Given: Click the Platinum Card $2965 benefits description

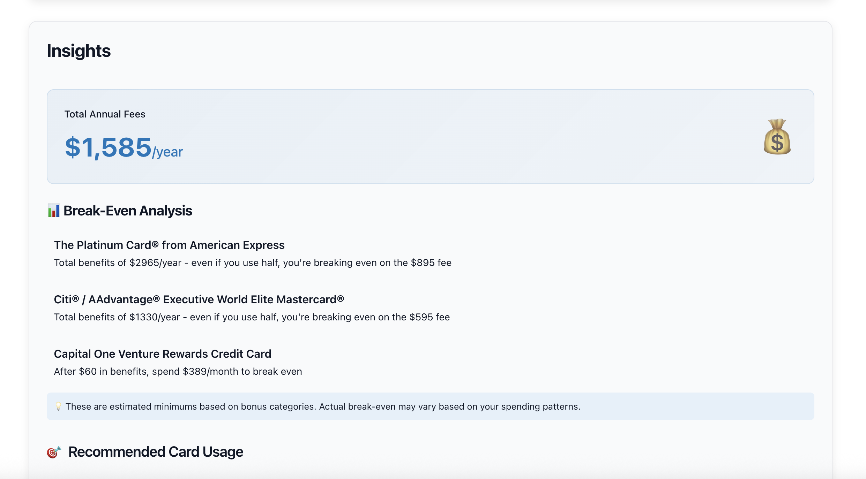Looking at the screenshot, I should (252, 263).
